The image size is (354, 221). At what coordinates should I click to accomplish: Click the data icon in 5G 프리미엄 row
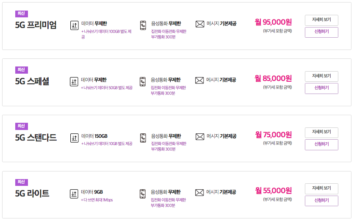pos(74,25)
